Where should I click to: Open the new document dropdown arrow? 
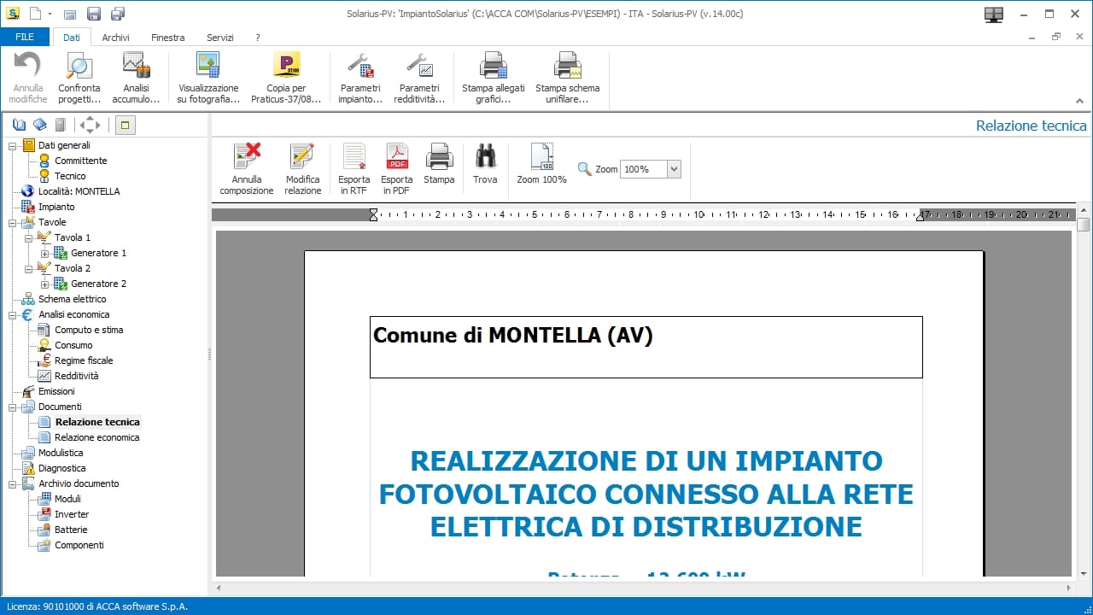50,15
